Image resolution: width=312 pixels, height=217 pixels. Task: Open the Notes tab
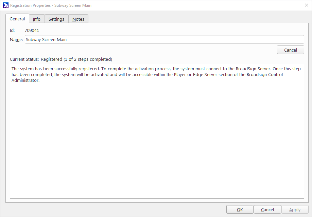click(78, 19)
